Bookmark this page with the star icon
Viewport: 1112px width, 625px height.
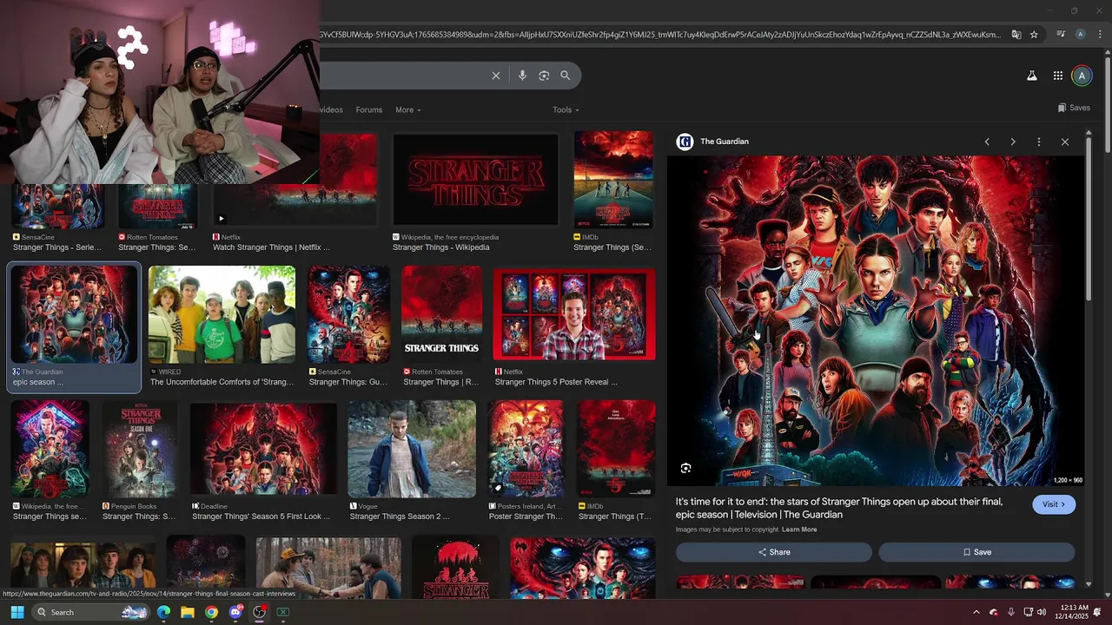pos(1034,35)
